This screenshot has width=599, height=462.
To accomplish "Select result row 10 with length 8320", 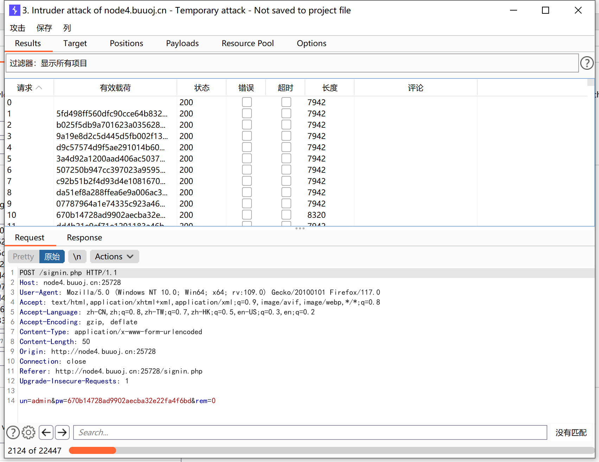I will click(x=296, y=215).
